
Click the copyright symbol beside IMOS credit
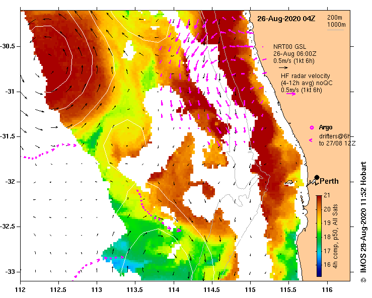pos(363,280)
